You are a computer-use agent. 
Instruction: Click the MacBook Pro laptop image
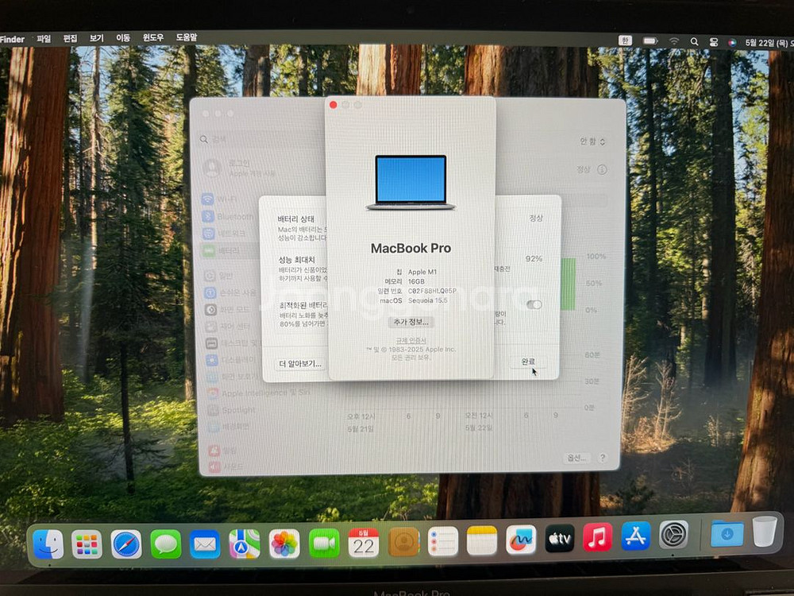point(410,182)
